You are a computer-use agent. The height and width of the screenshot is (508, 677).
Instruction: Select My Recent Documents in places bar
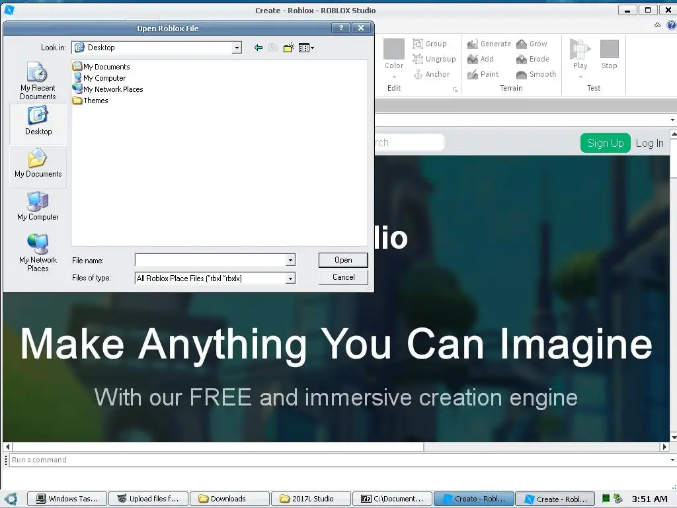[x=38, y=81]
